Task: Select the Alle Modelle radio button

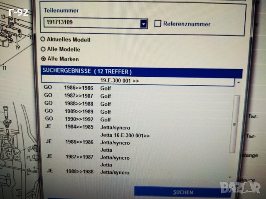Action: (x=44, y=49)
